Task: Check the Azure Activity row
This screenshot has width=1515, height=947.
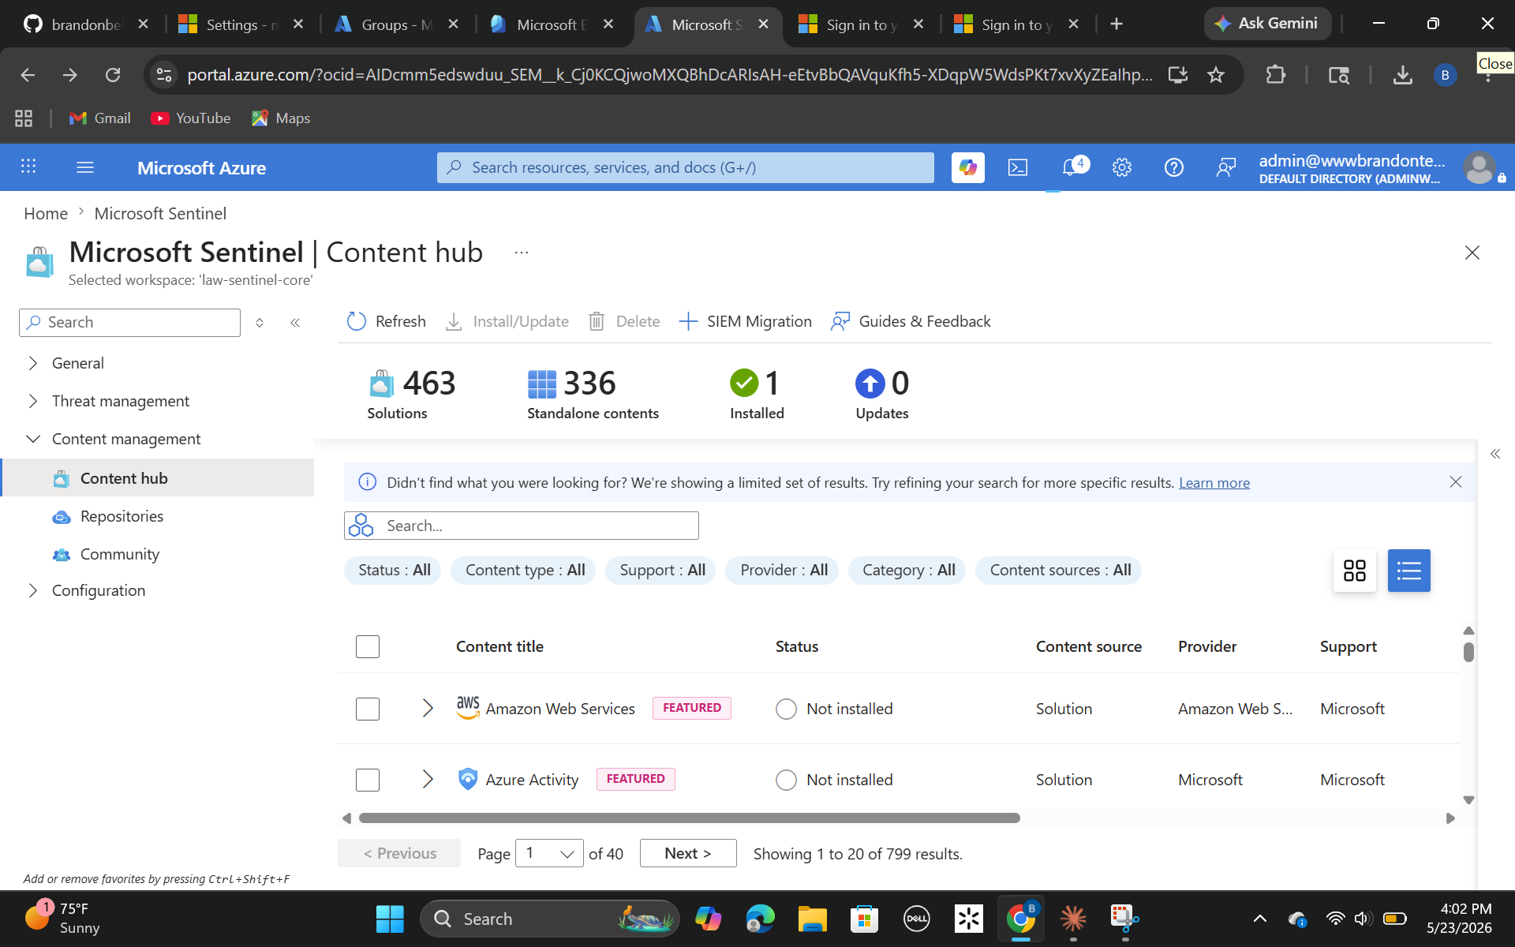Action: [368, 780]
